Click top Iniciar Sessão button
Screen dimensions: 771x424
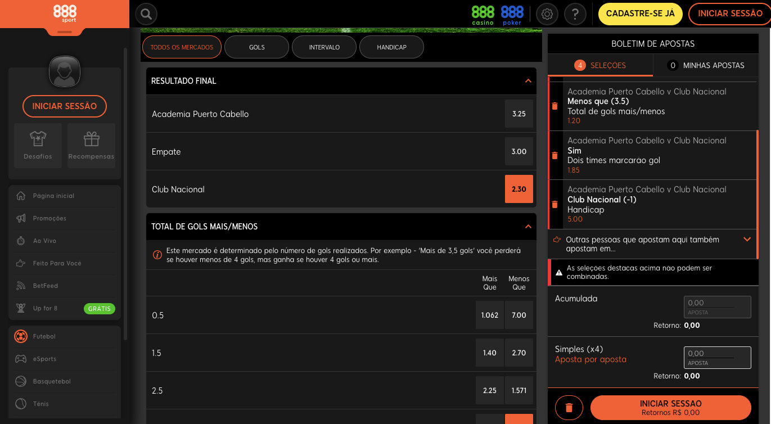730,14
